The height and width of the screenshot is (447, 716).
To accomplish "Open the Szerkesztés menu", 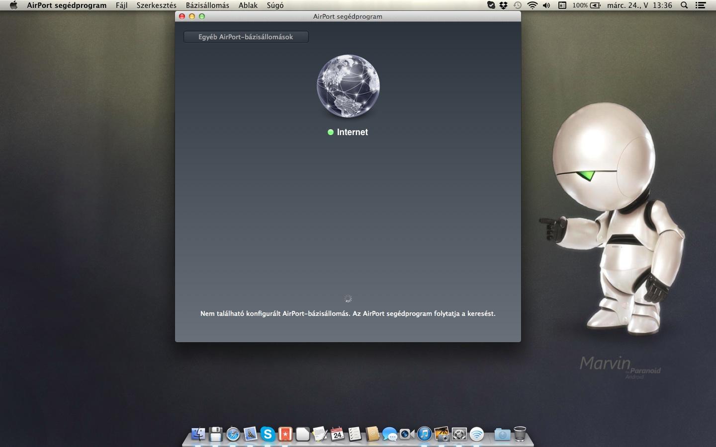I will (157, 5).
